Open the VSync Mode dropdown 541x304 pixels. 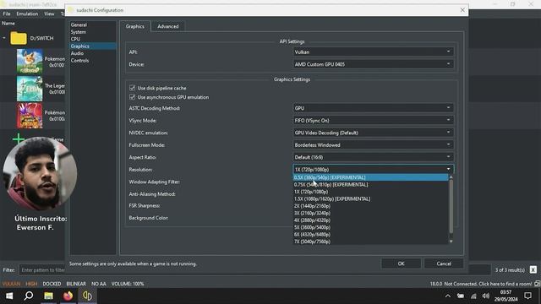pyautogui.click(x=373, y=120)
